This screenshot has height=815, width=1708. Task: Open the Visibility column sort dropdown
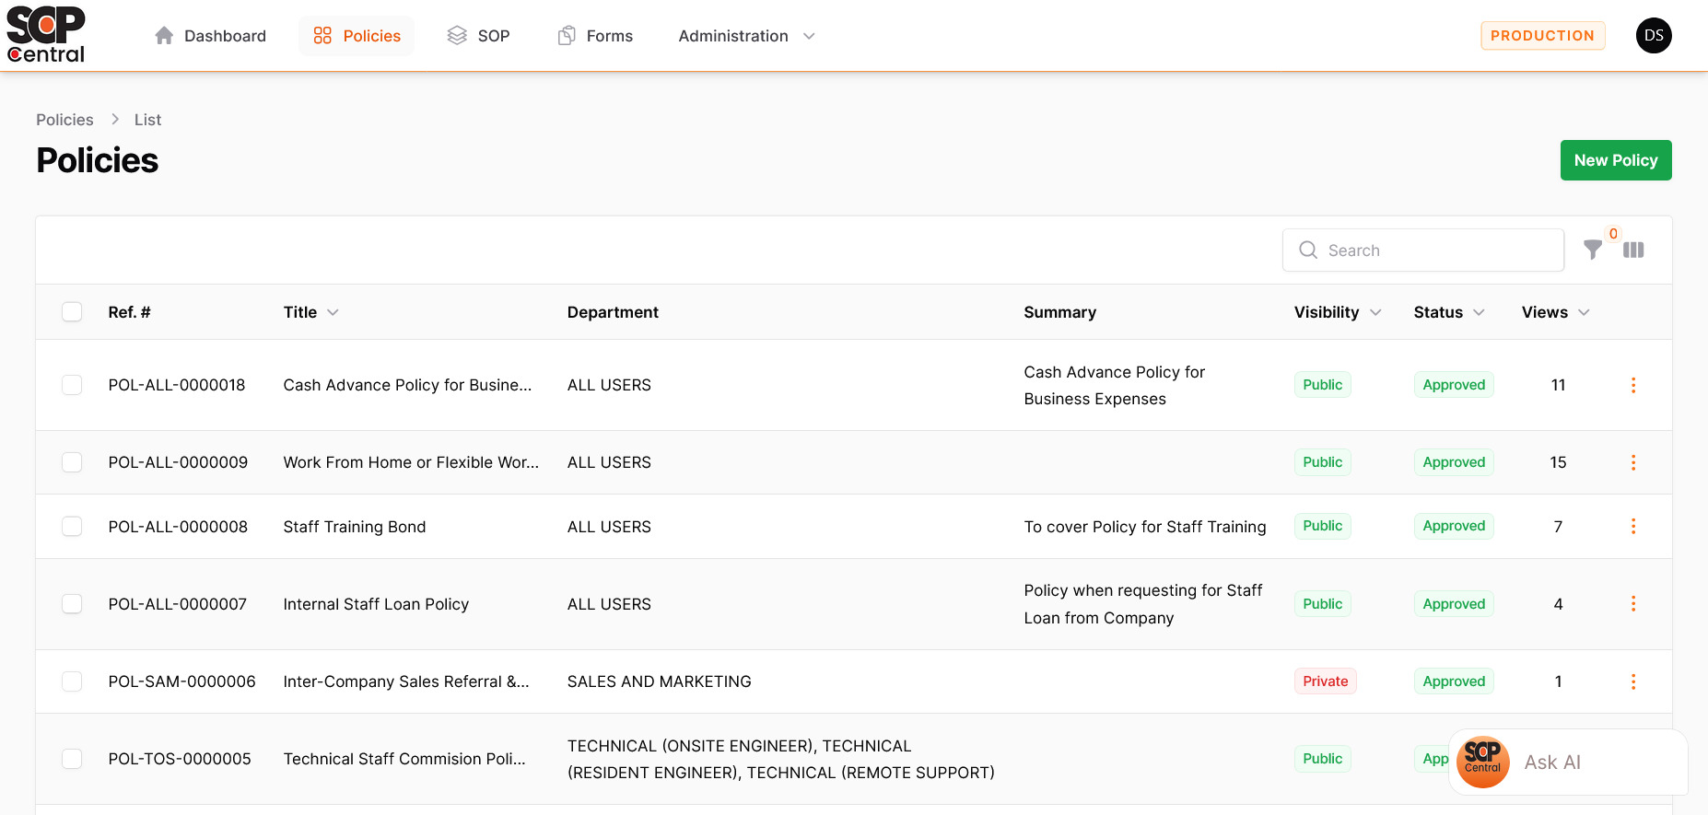click(1375, 312)
